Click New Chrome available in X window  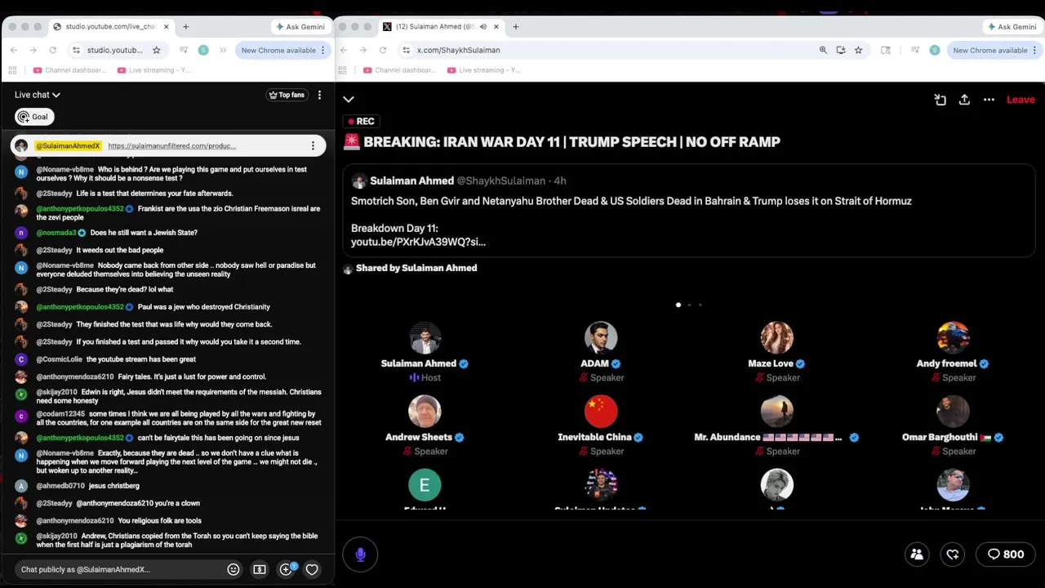994,50
